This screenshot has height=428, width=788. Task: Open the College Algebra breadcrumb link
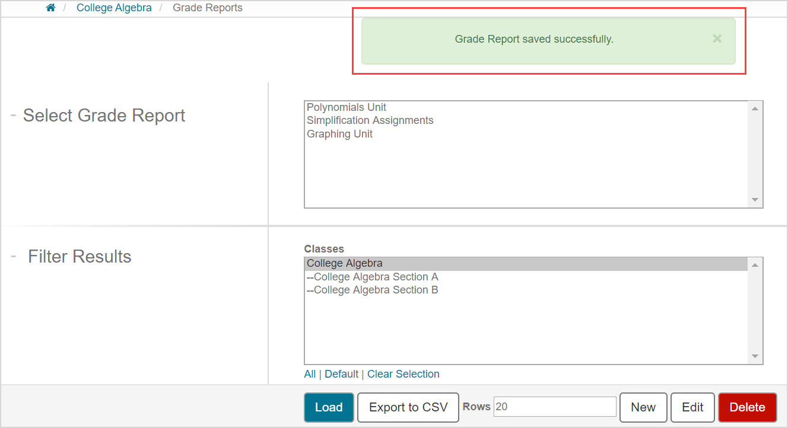(114, 8)
